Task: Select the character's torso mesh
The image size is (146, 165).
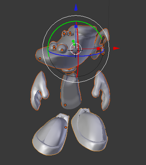Action: (71, 91)
